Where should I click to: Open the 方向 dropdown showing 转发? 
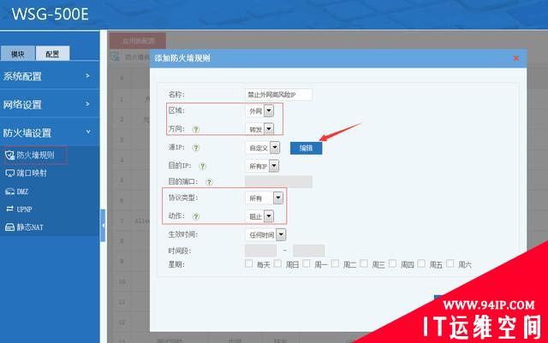point(259,129)
